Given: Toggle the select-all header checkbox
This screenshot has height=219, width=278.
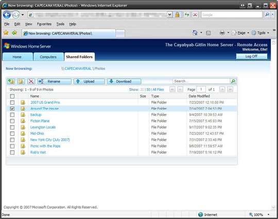Looking at the screenshot, I should (x=12, y=96).
